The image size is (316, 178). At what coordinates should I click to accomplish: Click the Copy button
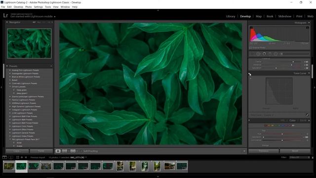tap(17, 151)
